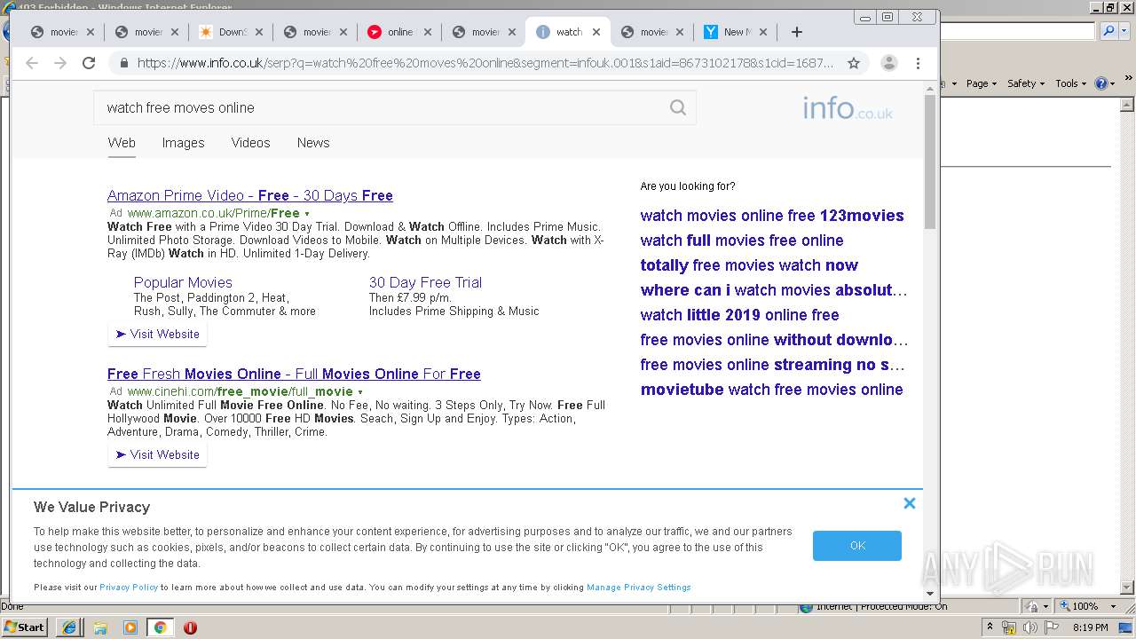Click the page vertical scrollbar thumb

[x=930, y=162]
